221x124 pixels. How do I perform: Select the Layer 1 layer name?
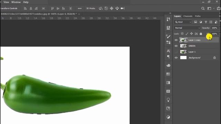click(x=192, y=52)
